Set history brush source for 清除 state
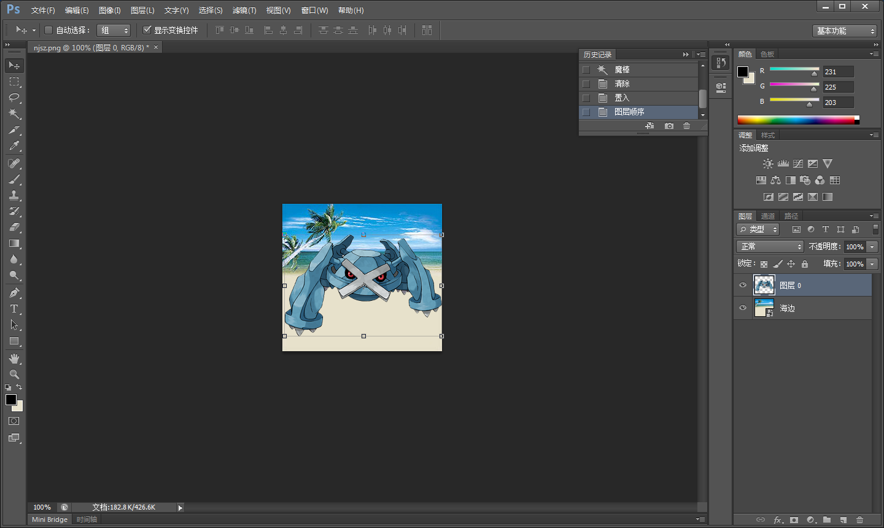This screenshot has width=884, height=528. [x=586, y=84]
